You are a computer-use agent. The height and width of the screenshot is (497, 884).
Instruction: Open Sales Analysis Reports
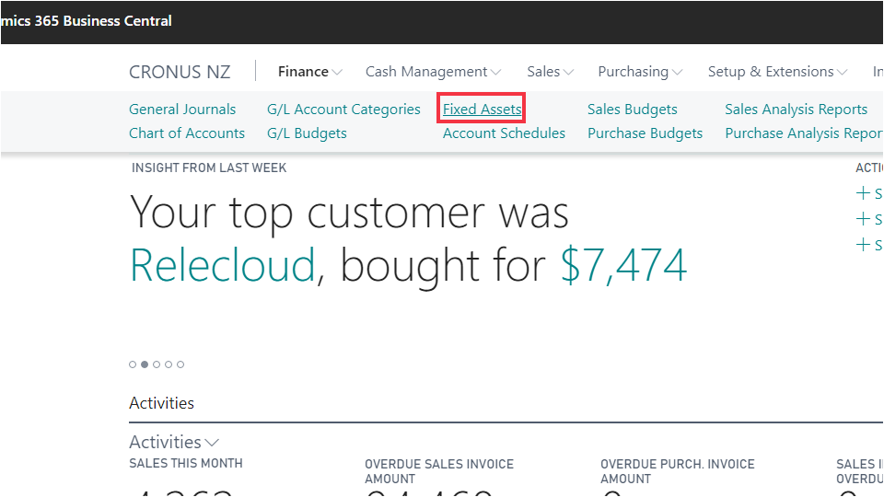[x=796, y=109]
